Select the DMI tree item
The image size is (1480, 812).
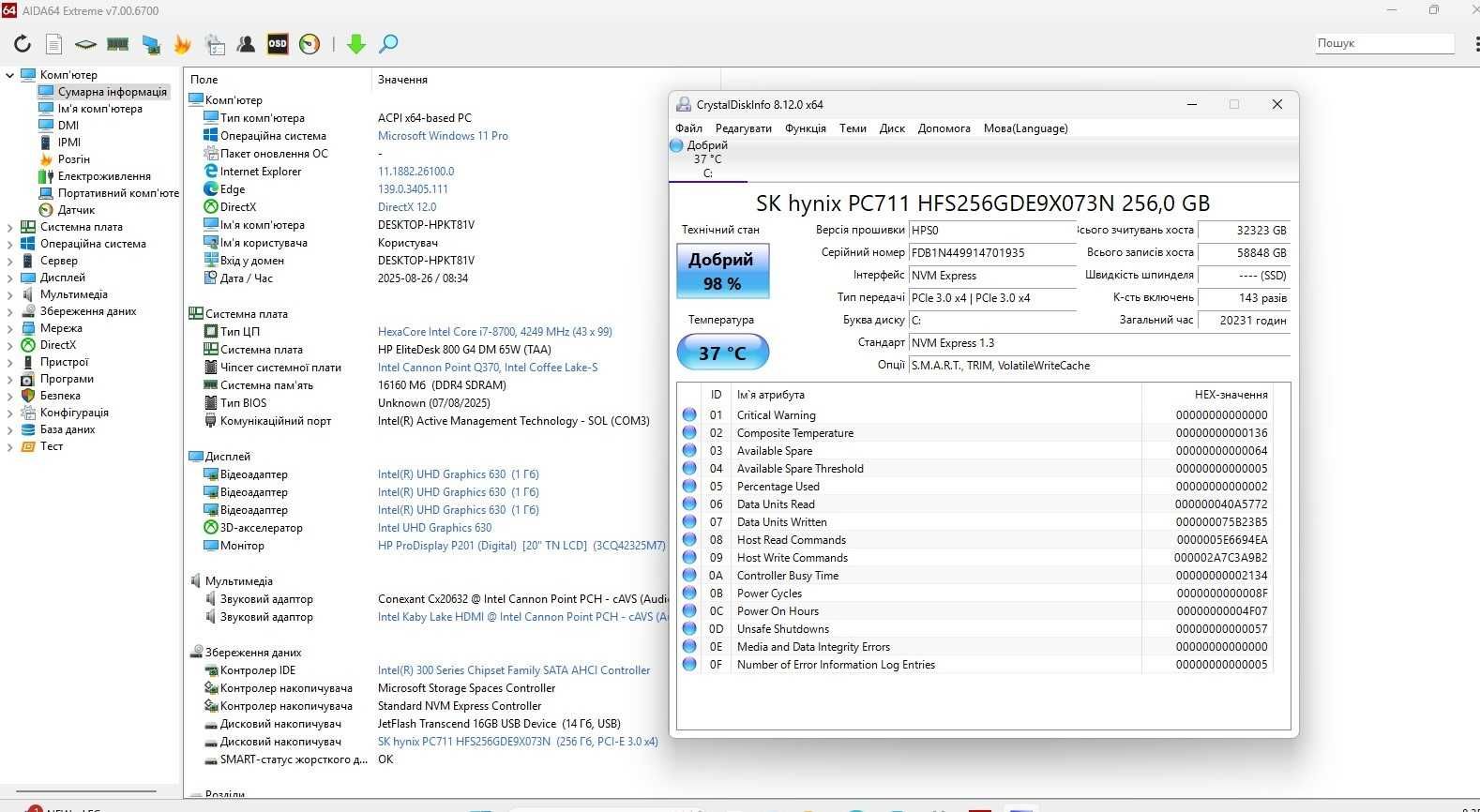click(x=68, y=126)
